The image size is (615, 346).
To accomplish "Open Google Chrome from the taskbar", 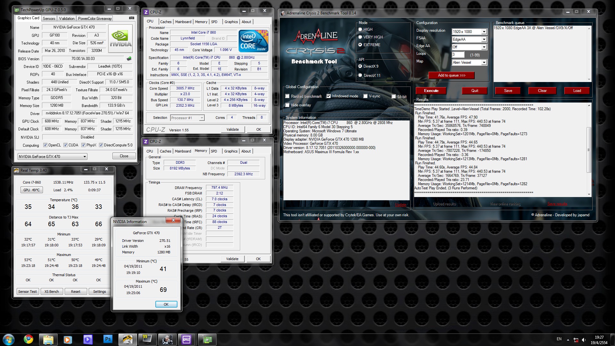I will tap(29, 339).
